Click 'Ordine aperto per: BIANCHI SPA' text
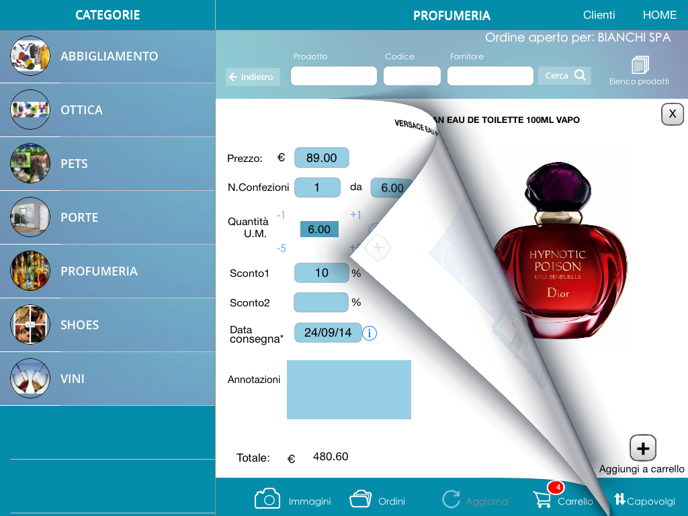The width and height of the screenshot is (688, 516). (578, 38)
